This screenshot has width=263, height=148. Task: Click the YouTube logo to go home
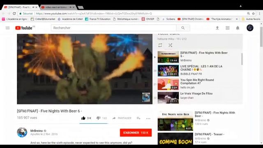[24, 28]
